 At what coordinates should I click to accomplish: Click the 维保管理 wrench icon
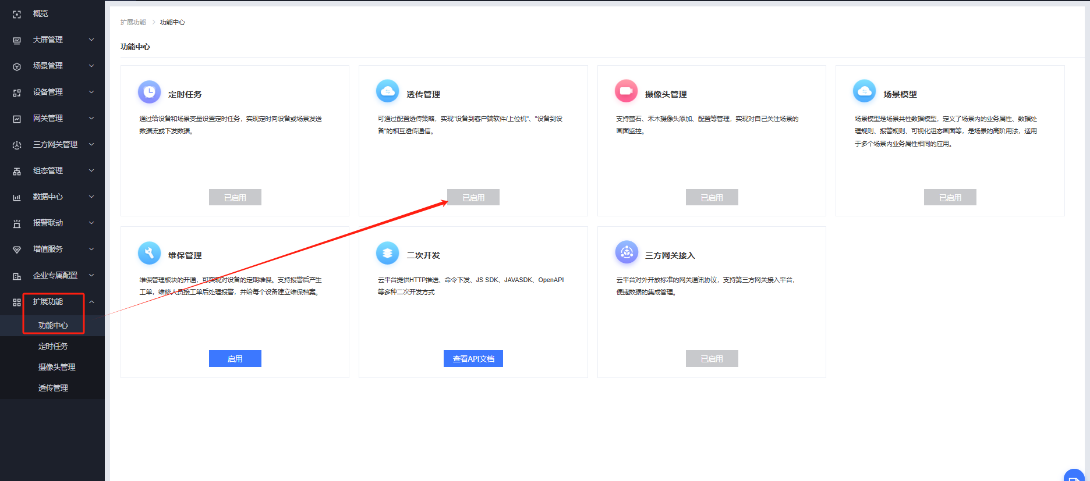point(149,253)
